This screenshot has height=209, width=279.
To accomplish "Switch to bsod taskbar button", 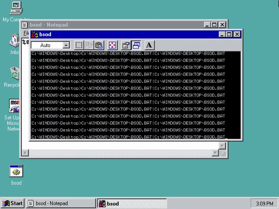I will [x=132, y=203].
